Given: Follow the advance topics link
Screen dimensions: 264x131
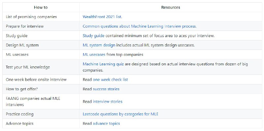Looking at the screenshot, I should coord(106,124).
